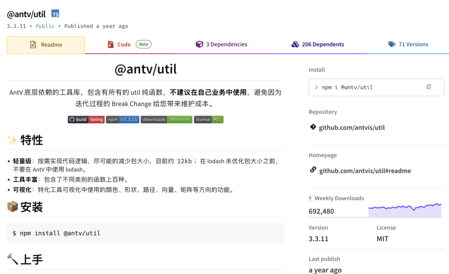
Task: Click the Beta label badge
Action: [144, 44]
